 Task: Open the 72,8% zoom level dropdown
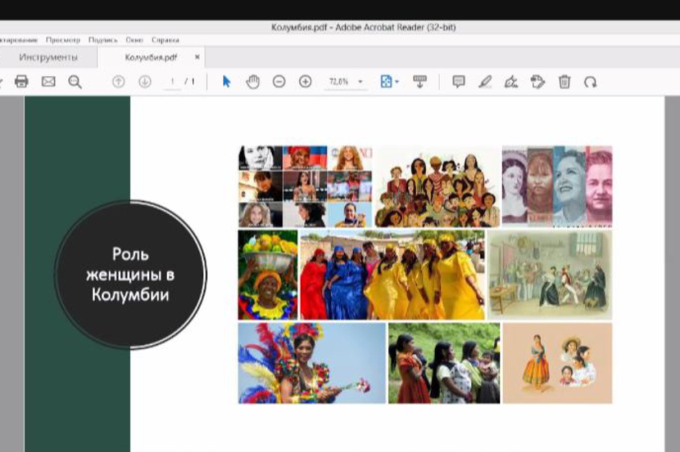[x=360, y=81]
